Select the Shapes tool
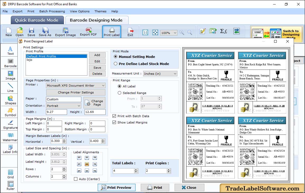The width and height of the screenshot is (305, 193). point(11,100)
